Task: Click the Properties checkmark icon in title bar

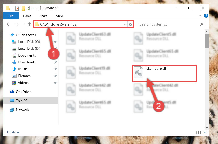Action: [x=17, y=8]
